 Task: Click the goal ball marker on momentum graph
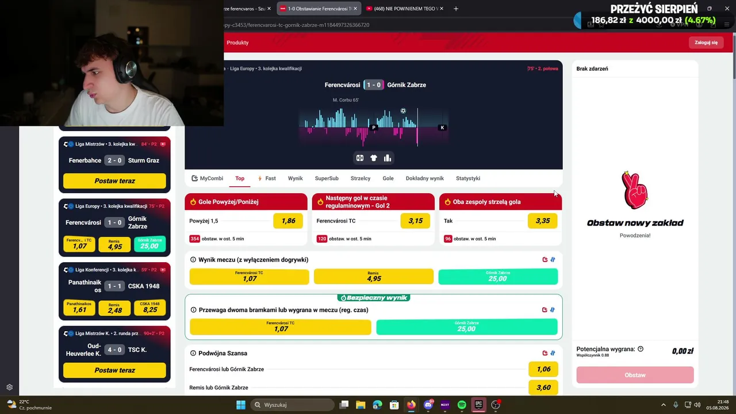point(403,111)
